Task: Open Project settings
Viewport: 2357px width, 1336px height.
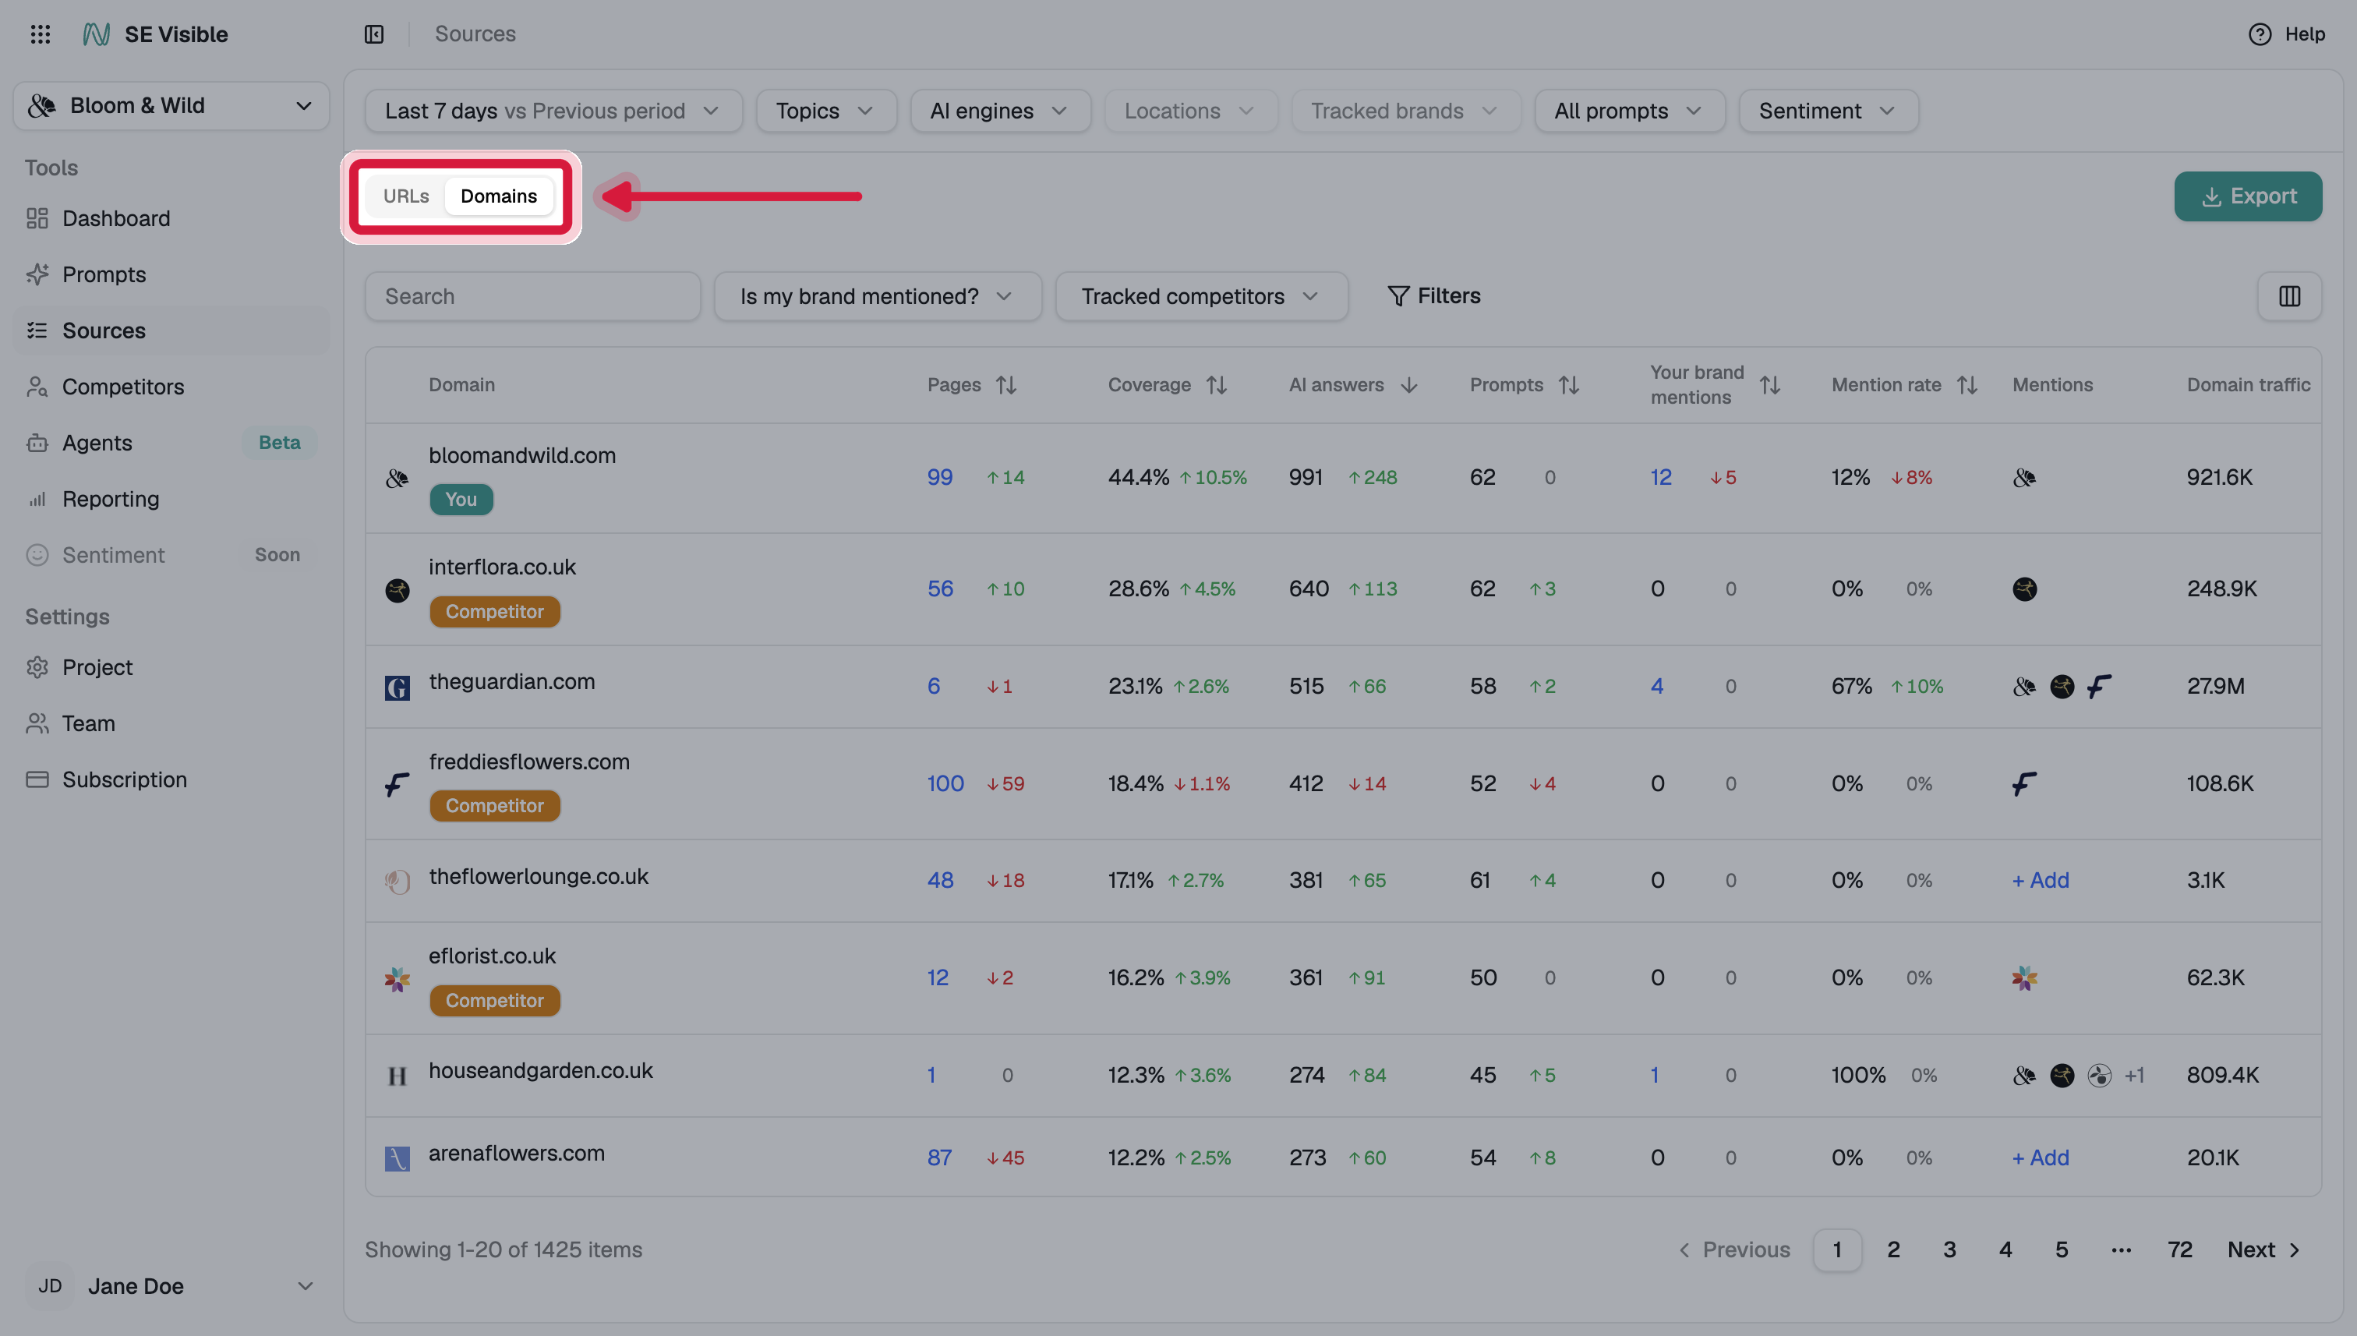Action: point(171,667)
